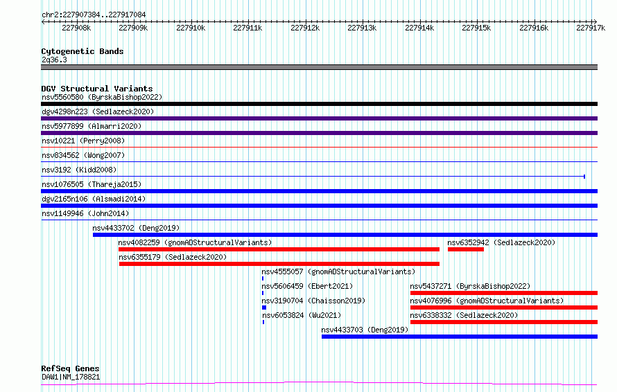Select the red nsv5437271 variant bar
This screenshot has width=617, height=392.
tap(504, 293)
